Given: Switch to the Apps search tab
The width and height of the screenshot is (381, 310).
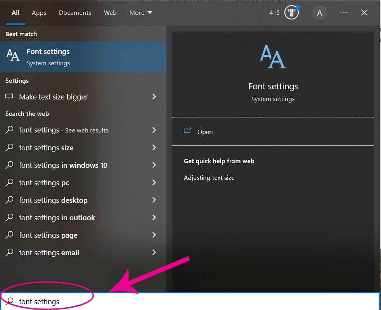Looking at the screenshot, I should (39, 13).
